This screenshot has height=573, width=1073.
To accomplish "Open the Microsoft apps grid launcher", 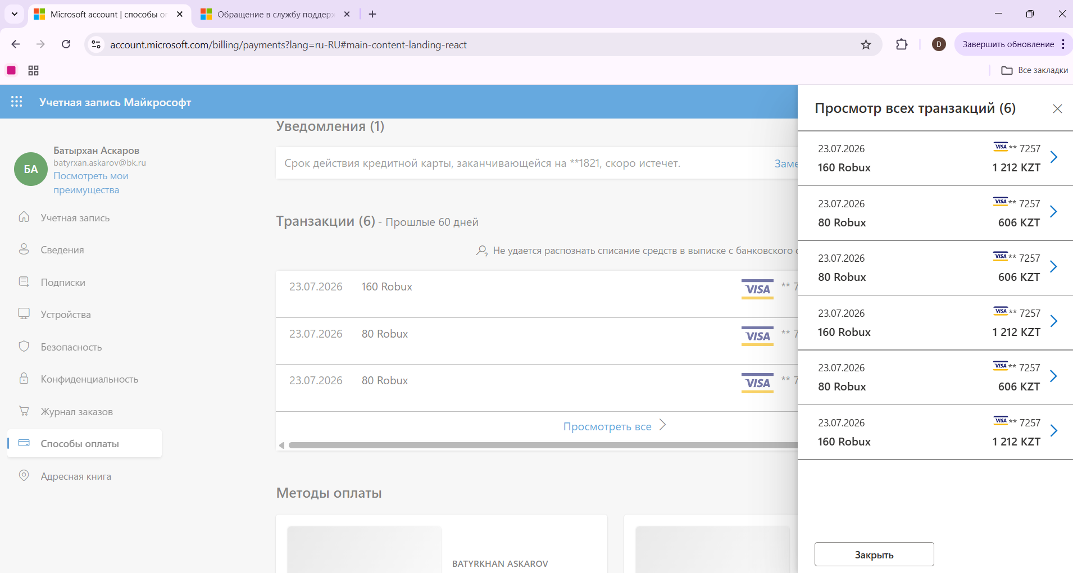I will tap(17, 102).
